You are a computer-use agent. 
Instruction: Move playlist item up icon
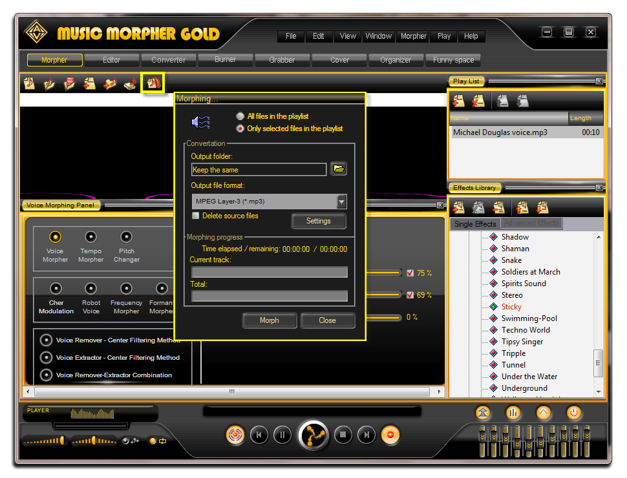502,101
